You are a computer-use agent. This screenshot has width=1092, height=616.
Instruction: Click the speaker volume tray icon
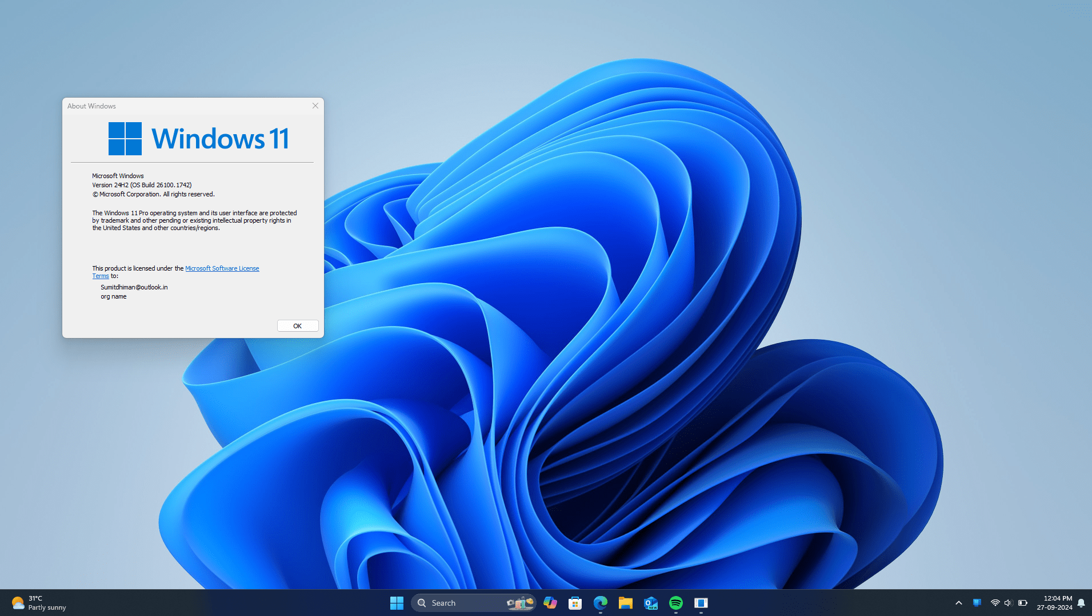(x=1008, y=603)
